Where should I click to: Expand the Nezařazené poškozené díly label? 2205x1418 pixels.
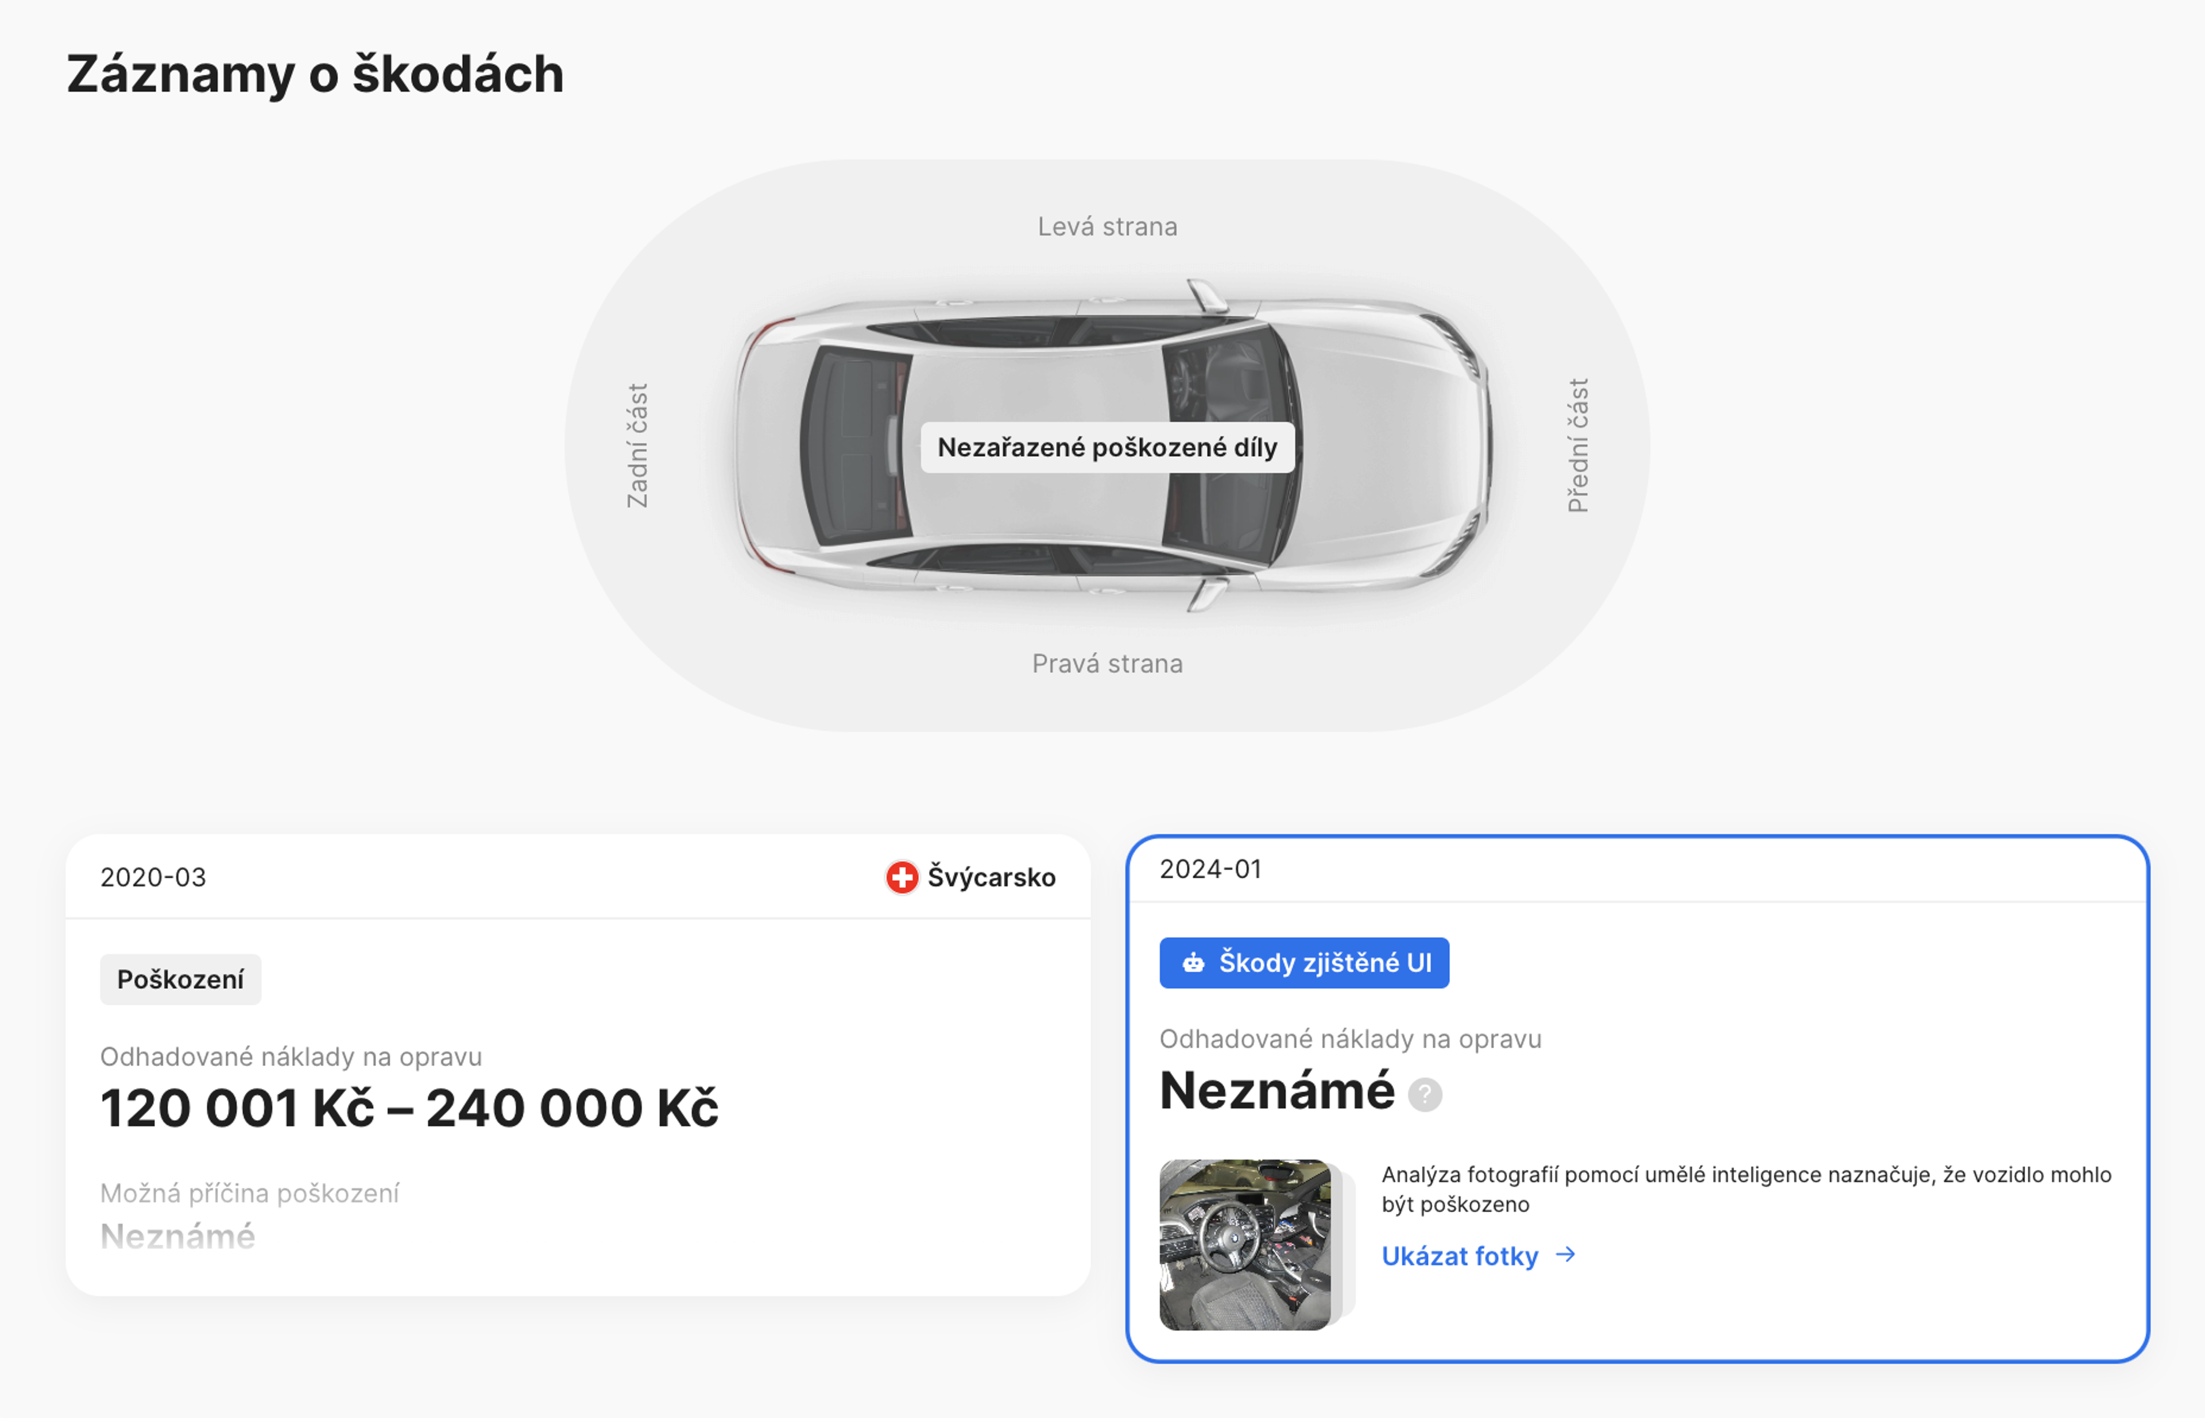[1107, 447]
